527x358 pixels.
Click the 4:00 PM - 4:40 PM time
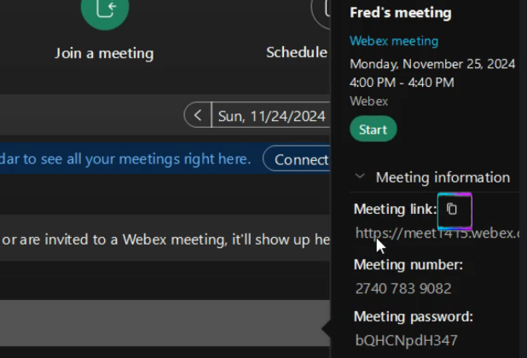point(402,82)
